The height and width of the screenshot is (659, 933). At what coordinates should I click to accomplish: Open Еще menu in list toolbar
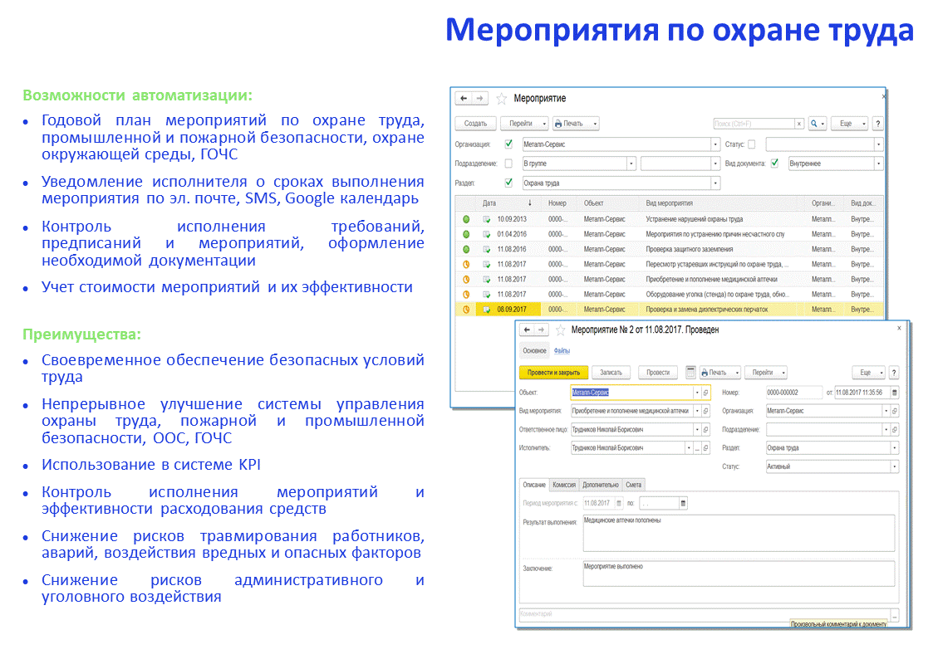pyautogui.click(x=850, y=124)
